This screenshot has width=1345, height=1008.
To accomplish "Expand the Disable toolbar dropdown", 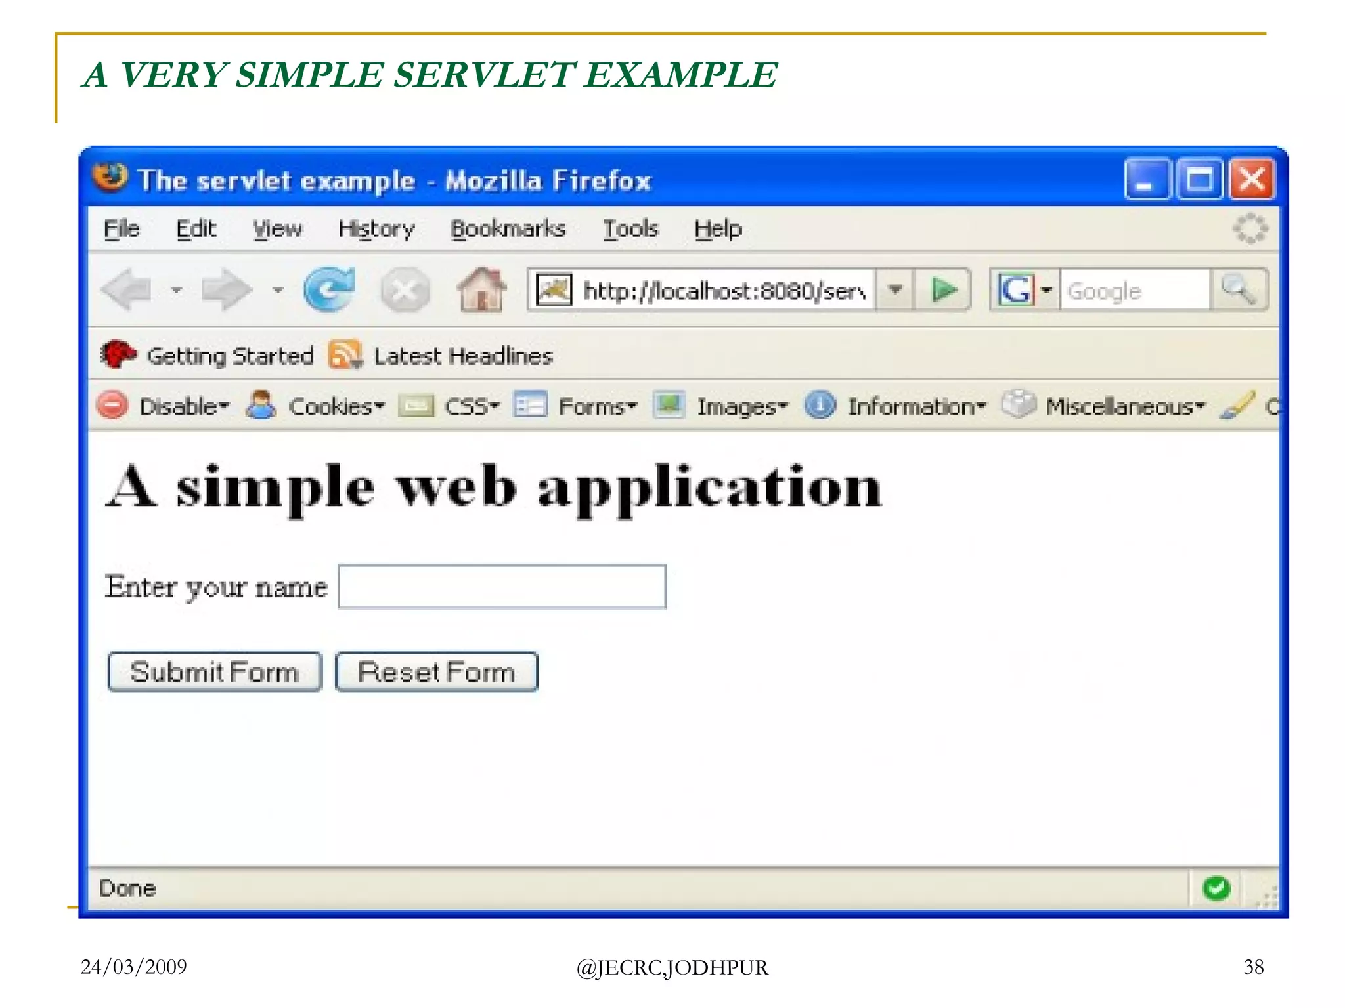I will [x=184, y=406].
